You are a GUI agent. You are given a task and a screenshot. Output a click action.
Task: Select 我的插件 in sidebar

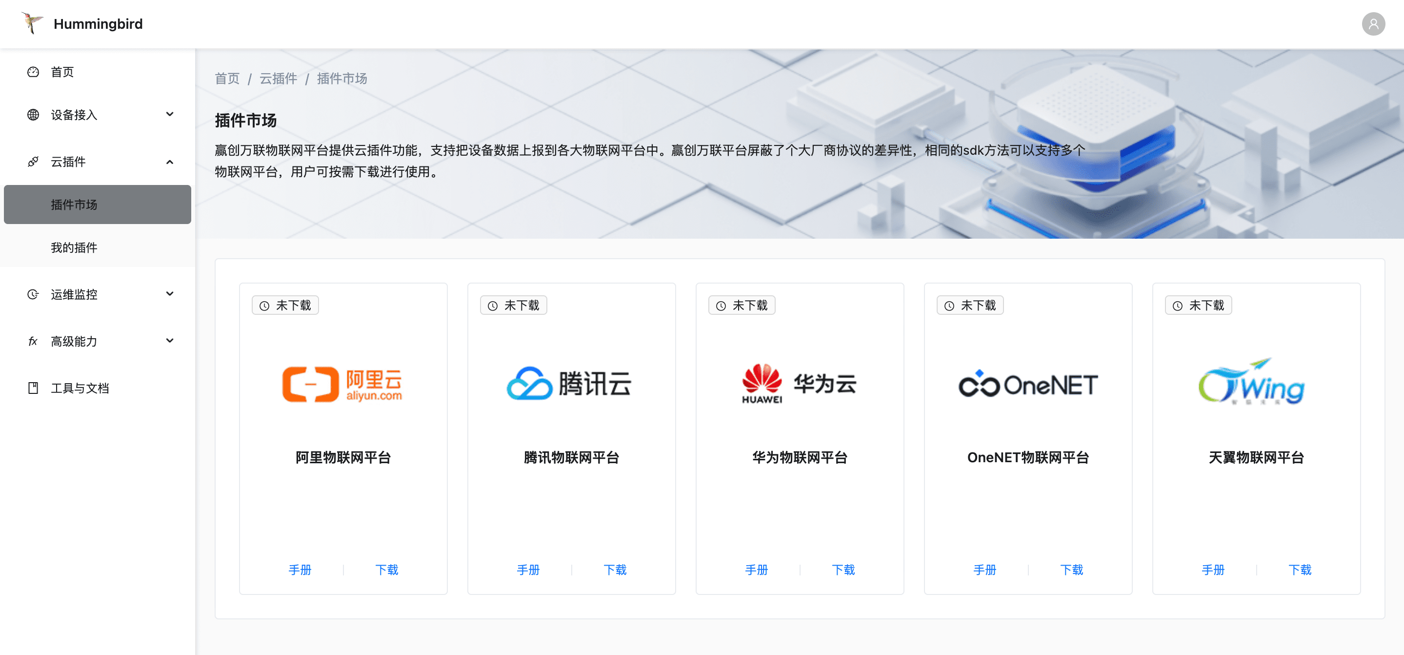(x=74, y=247)
